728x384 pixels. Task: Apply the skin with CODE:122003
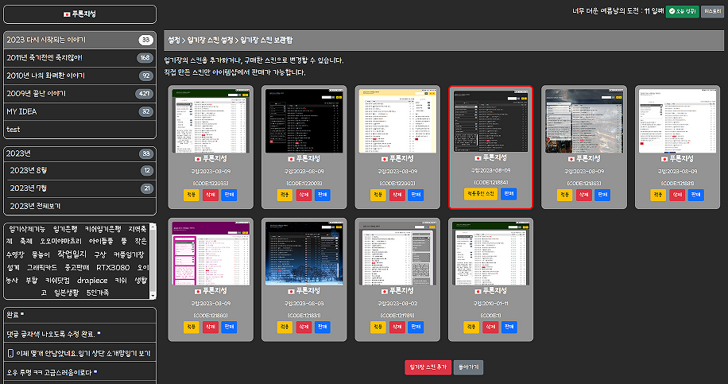[x=285, y=195]
